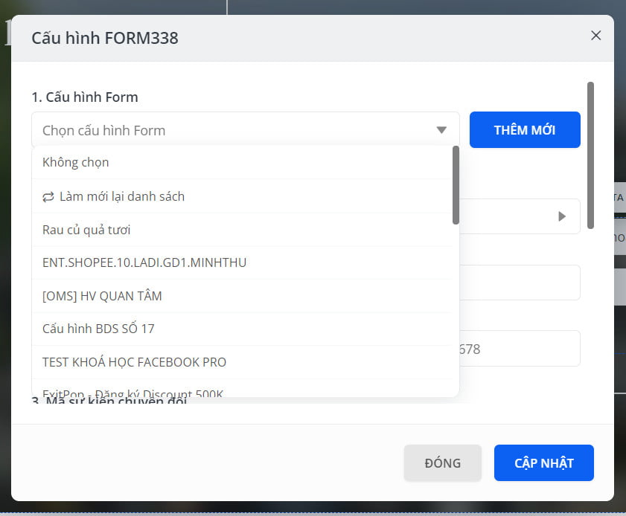The image size is (626, 516).
Task: Click the dropdown caret arrow of form config
Action: [x=441, y=130]
